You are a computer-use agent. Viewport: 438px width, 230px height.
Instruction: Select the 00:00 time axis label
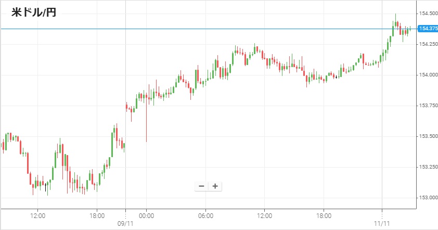pos(146,215)
